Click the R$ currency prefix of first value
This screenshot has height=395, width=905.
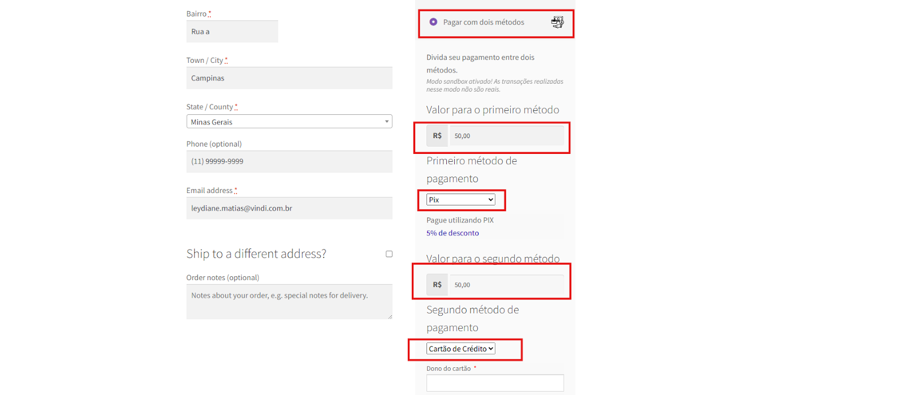tap(437, 136)
